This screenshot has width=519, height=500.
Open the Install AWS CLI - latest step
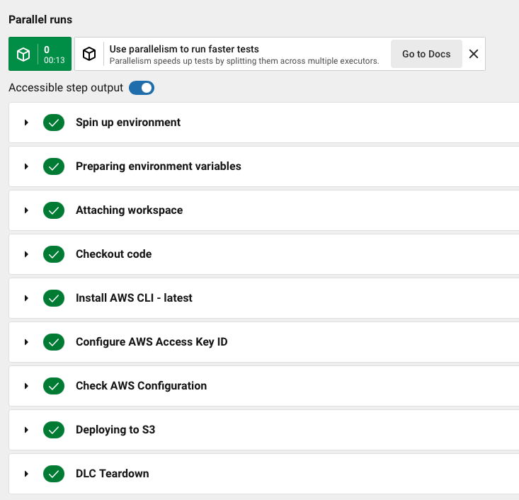(134, 298)
